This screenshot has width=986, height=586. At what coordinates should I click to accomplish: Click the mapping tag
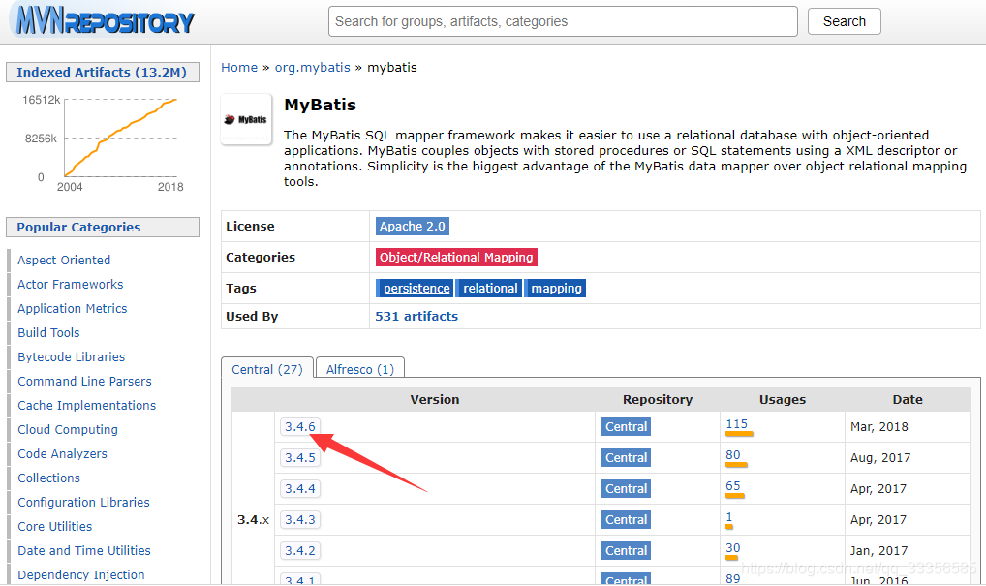coord(556,288)
